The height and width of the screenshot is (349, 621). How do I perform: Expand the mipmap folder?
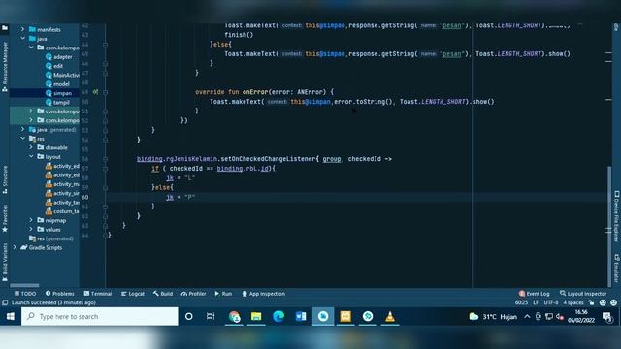[x=31, y=220]
